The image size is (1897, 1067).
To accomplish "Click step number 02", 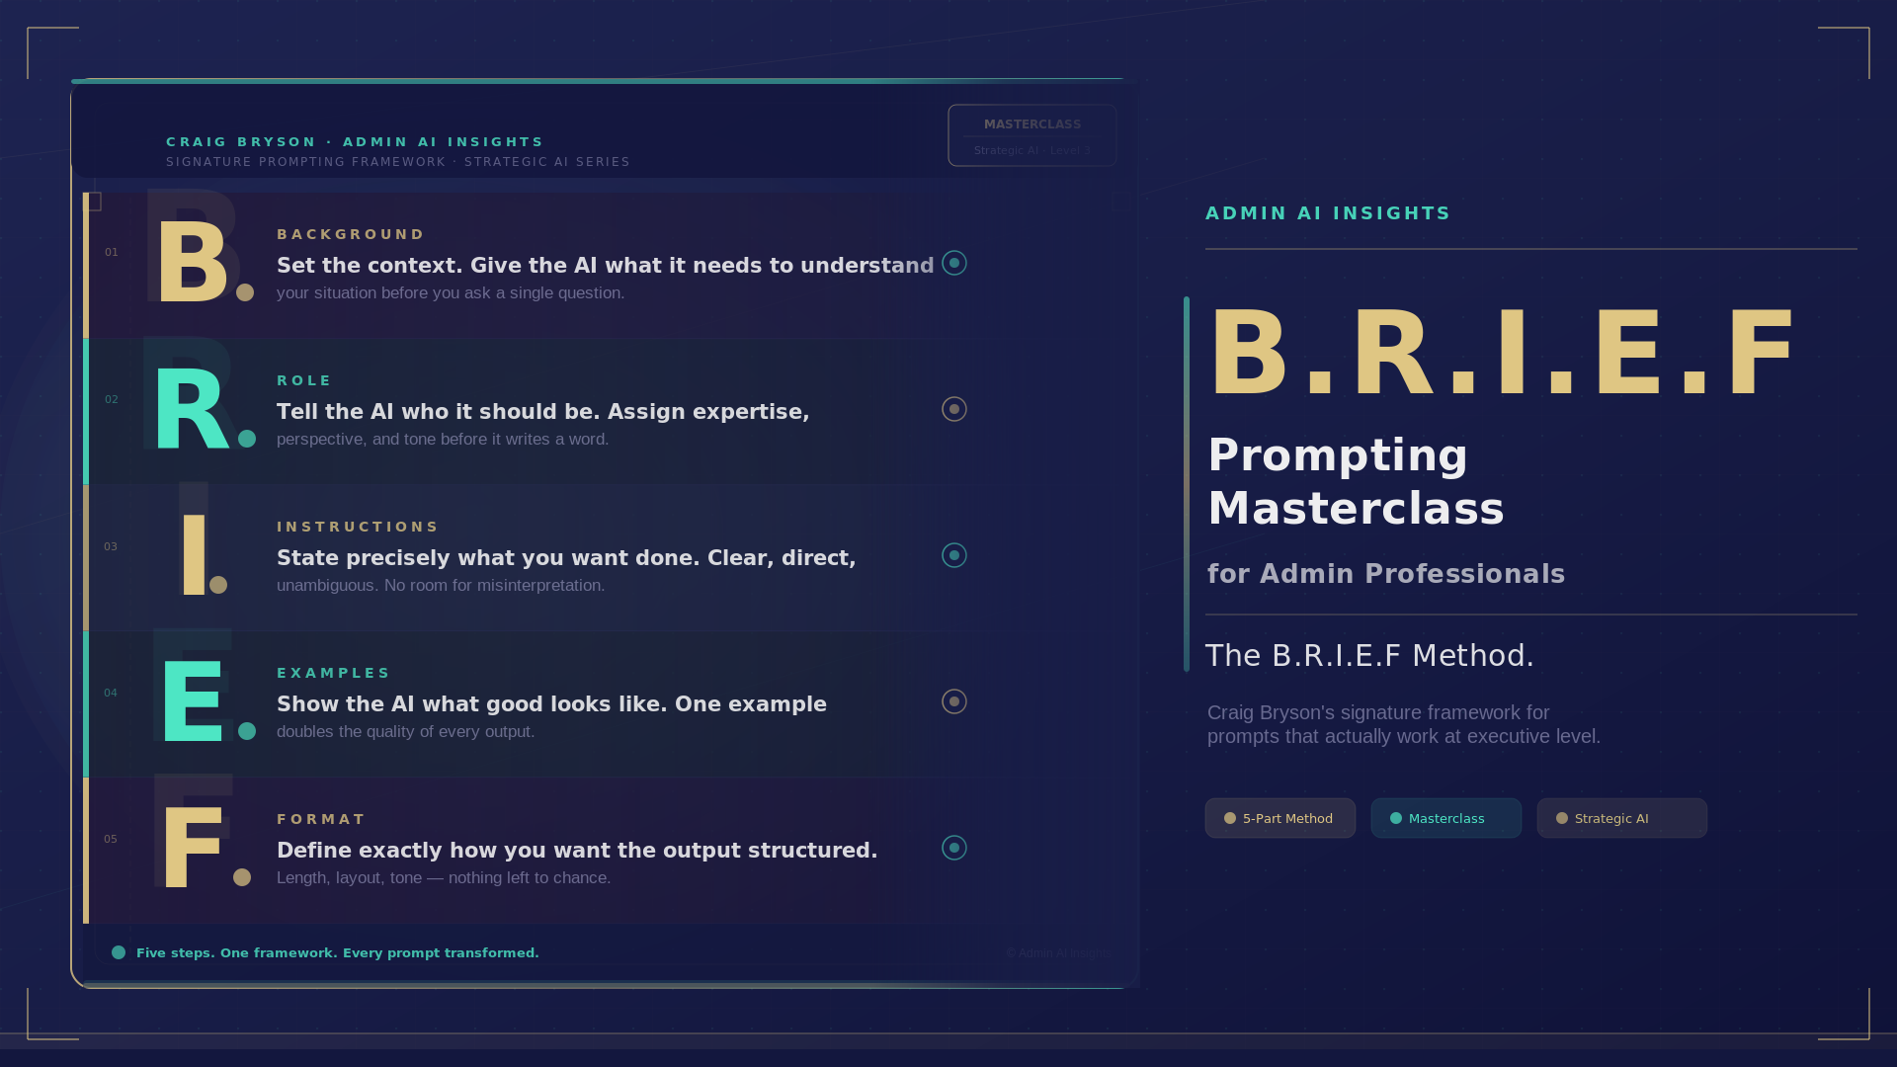I will pyautogui.click(x=112, y=400).
